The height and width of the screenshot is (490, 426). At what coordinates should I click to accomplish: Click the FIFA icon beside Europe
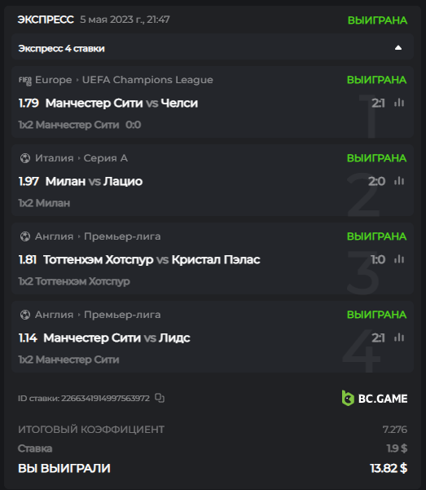[x=25, y=81]
